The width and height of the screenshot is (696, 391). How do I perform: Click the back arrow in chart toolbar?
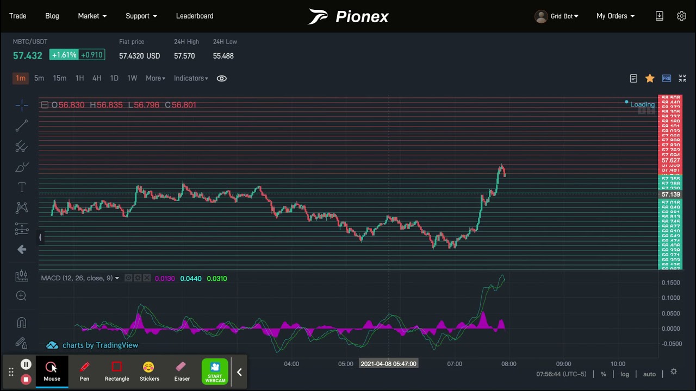[x=22, y=249]
